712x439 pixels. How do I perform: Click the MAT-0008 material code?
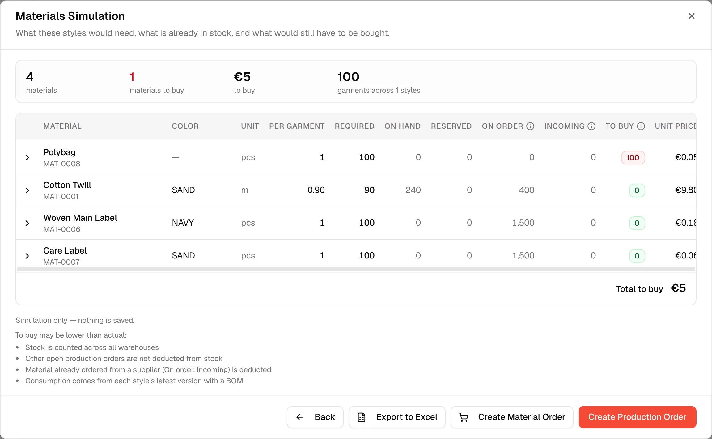[x=61, y=164]
